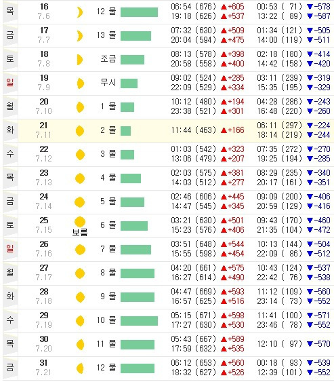This screenshot has width=334, height=382.
Task: Click the tide label 7 물
Action: tap(108, 249)
